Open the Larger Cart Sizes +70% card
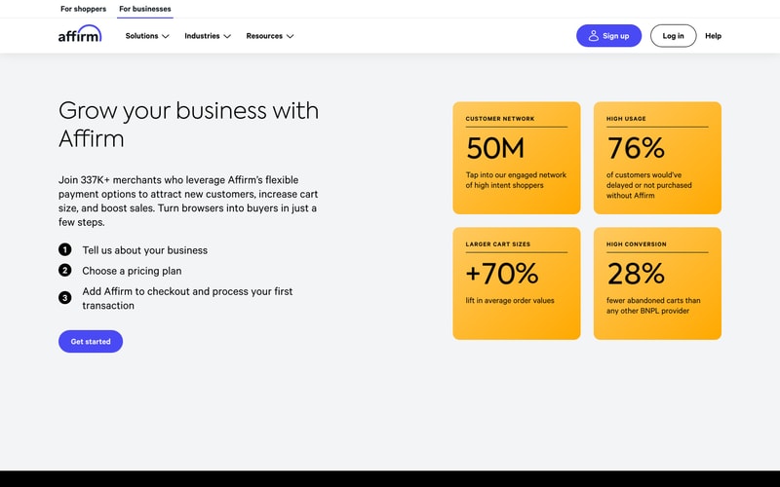Viewport: 780px width, 487px height. [517, 283]
